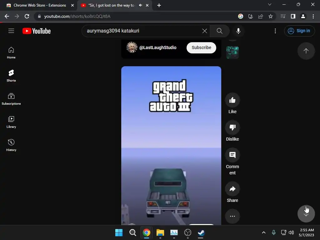
Task: Pause the GTA III Short video
Action: 171,145
